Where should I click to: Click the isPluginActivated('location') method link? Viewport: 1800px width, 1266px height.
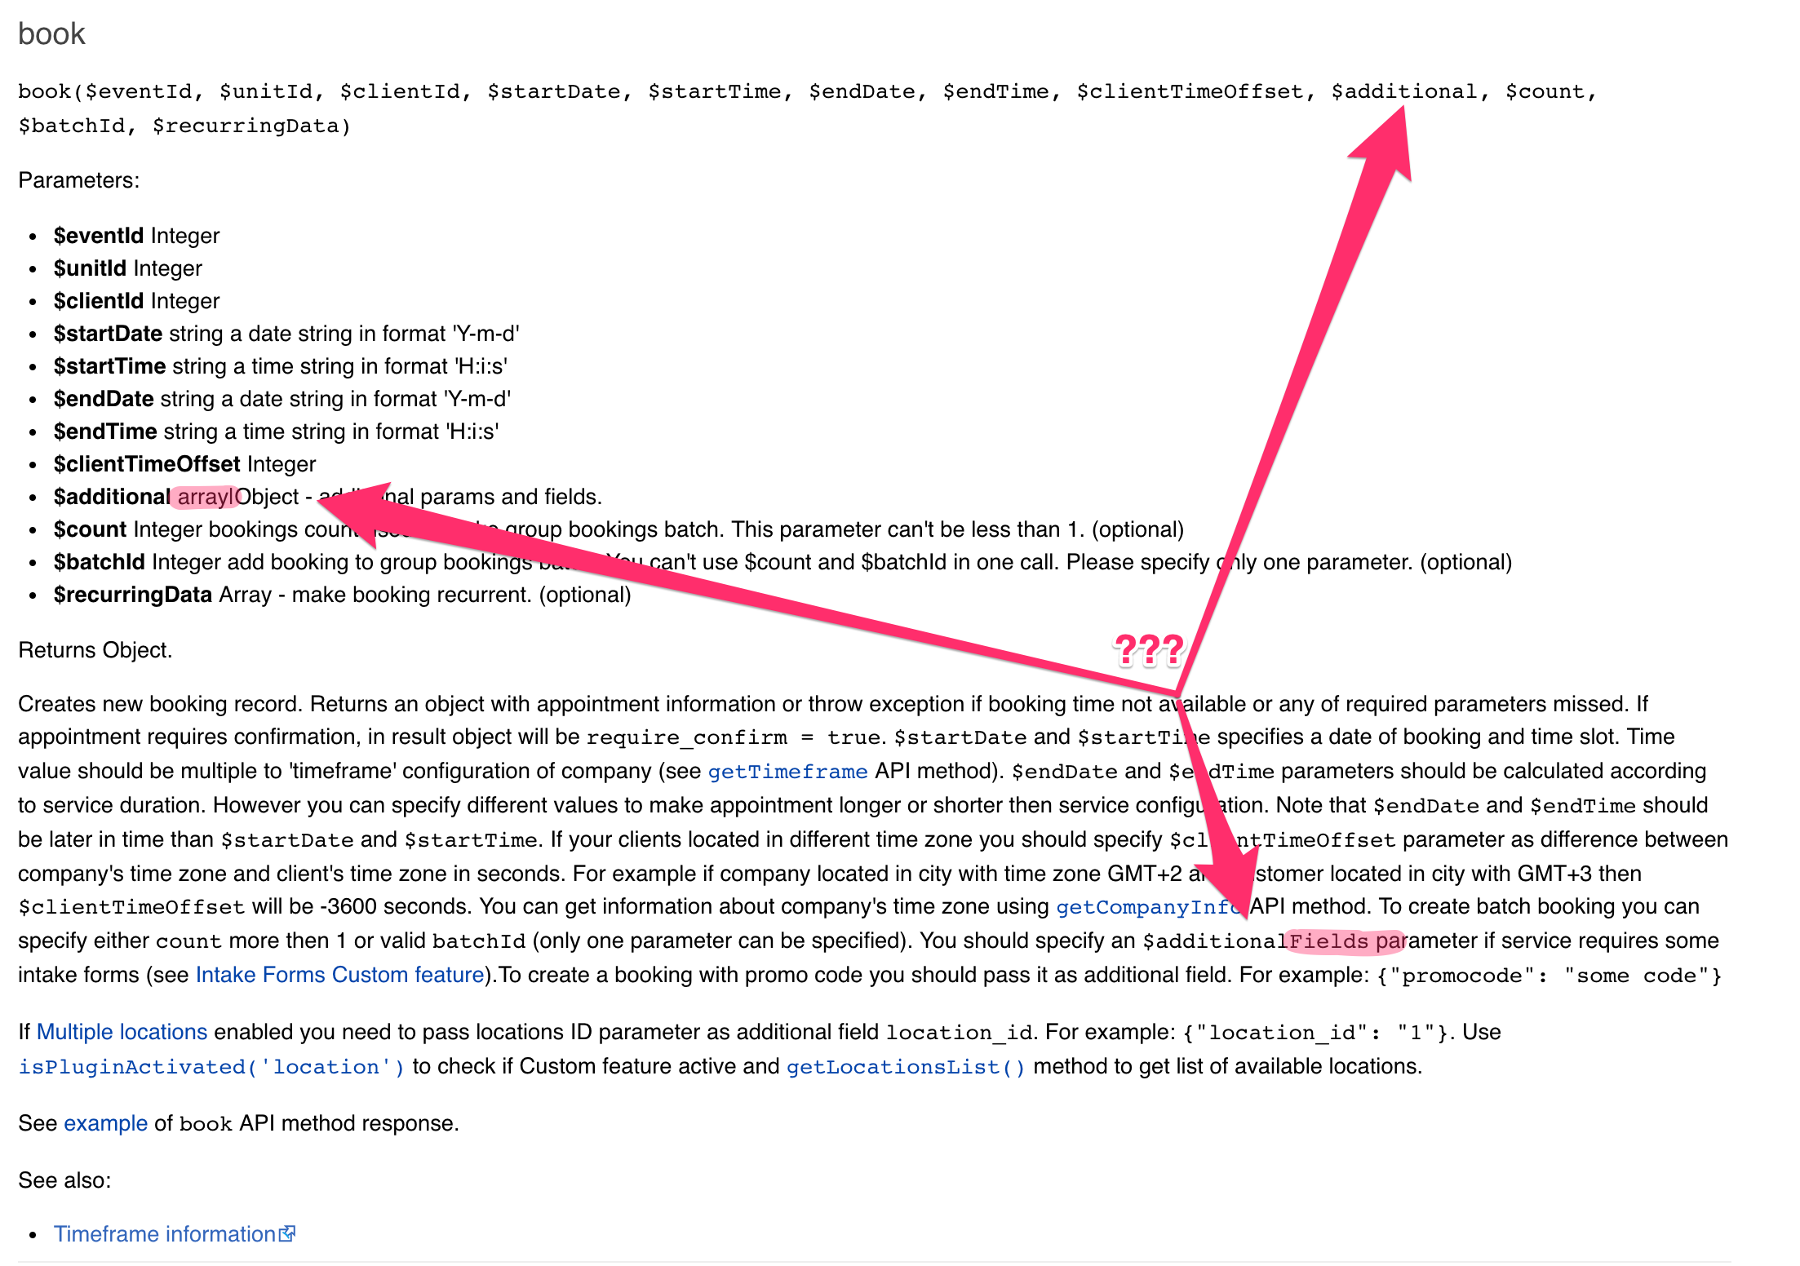tap(211, 1067)
